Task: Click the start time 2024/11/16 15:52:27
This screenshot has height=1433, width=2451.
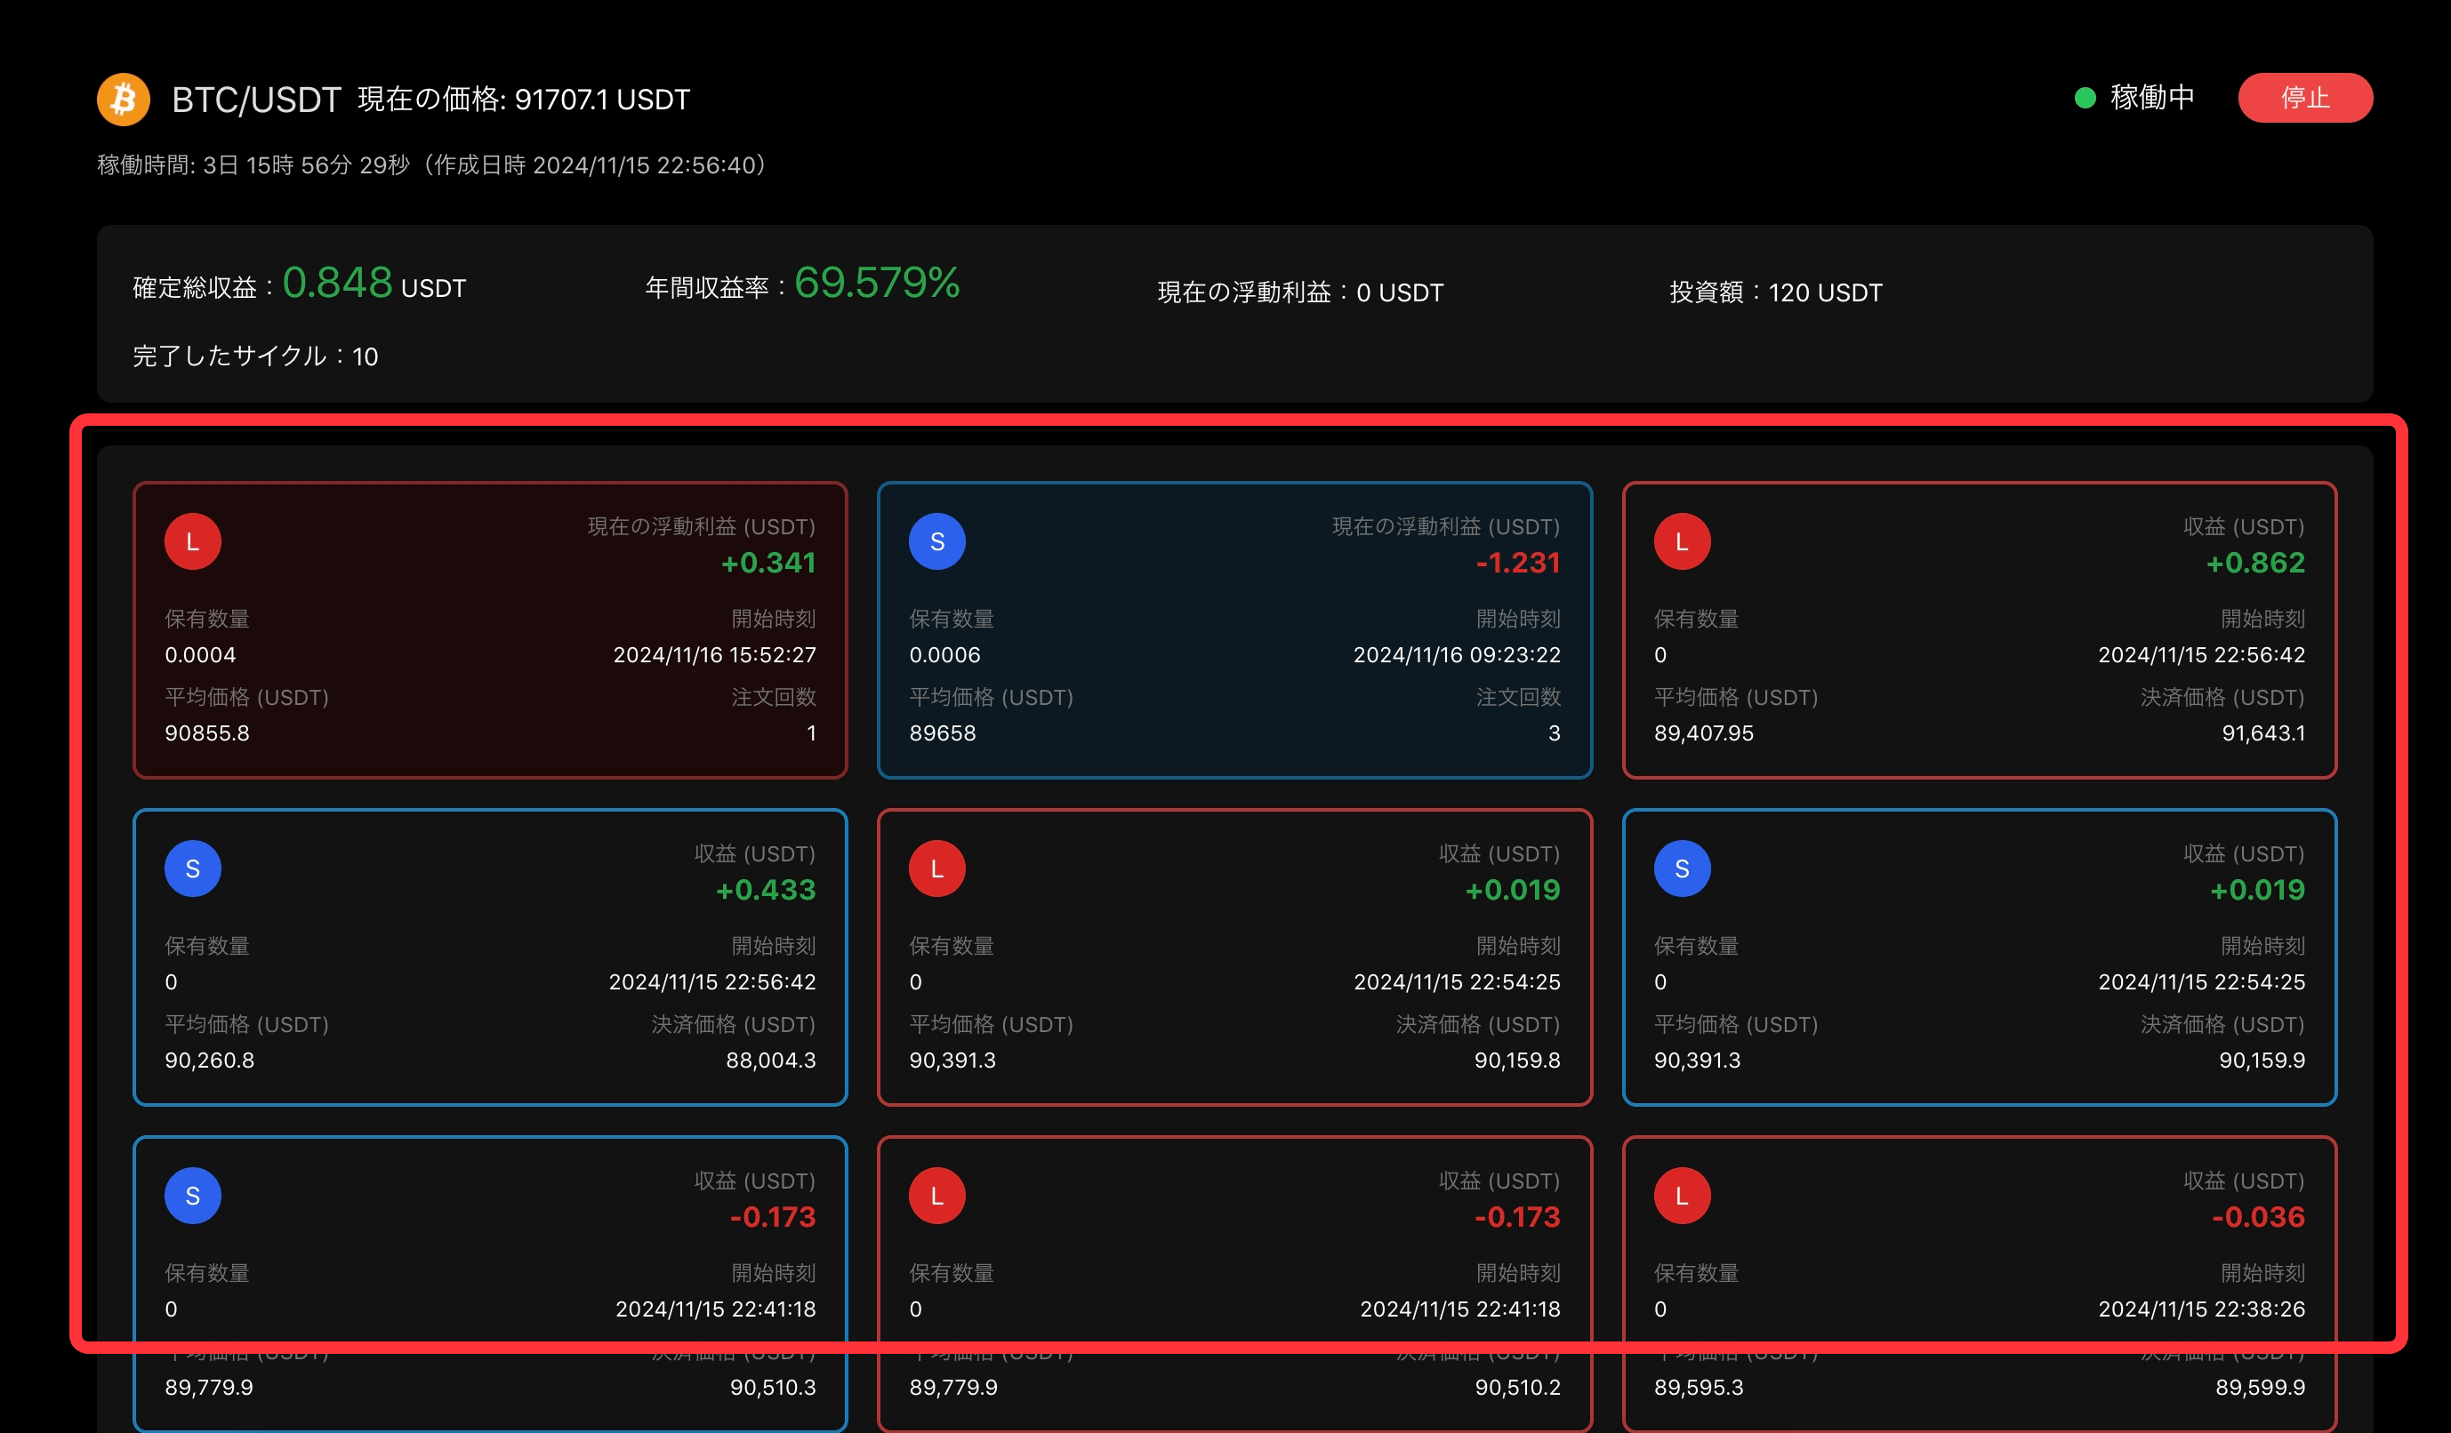Action: pos(715,655)
